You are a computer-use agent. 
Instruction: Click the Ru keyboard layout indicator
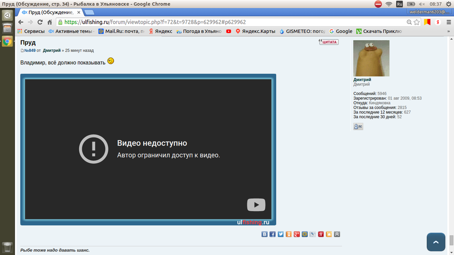pyautogui.click(x=399, y=4)
